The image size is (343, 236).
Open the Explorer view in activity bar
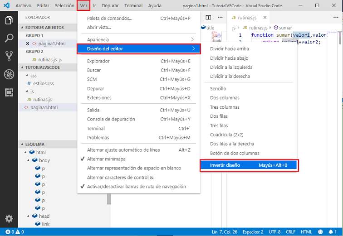pos(9,20)
